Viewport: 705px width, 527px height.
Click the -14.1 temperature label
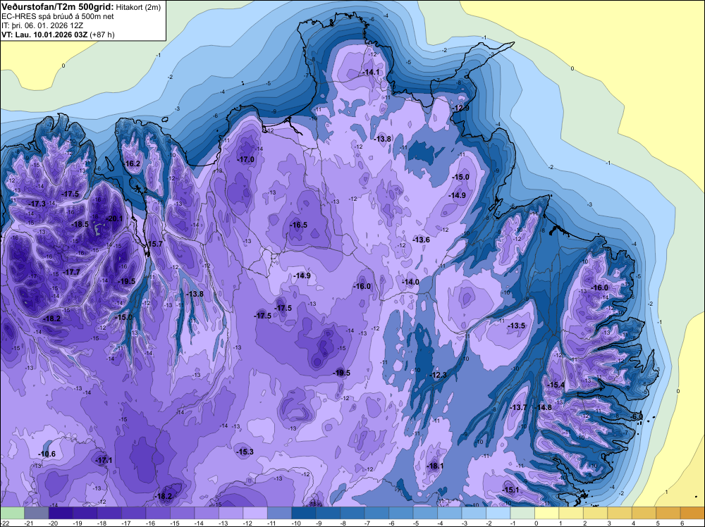(372, 73)
